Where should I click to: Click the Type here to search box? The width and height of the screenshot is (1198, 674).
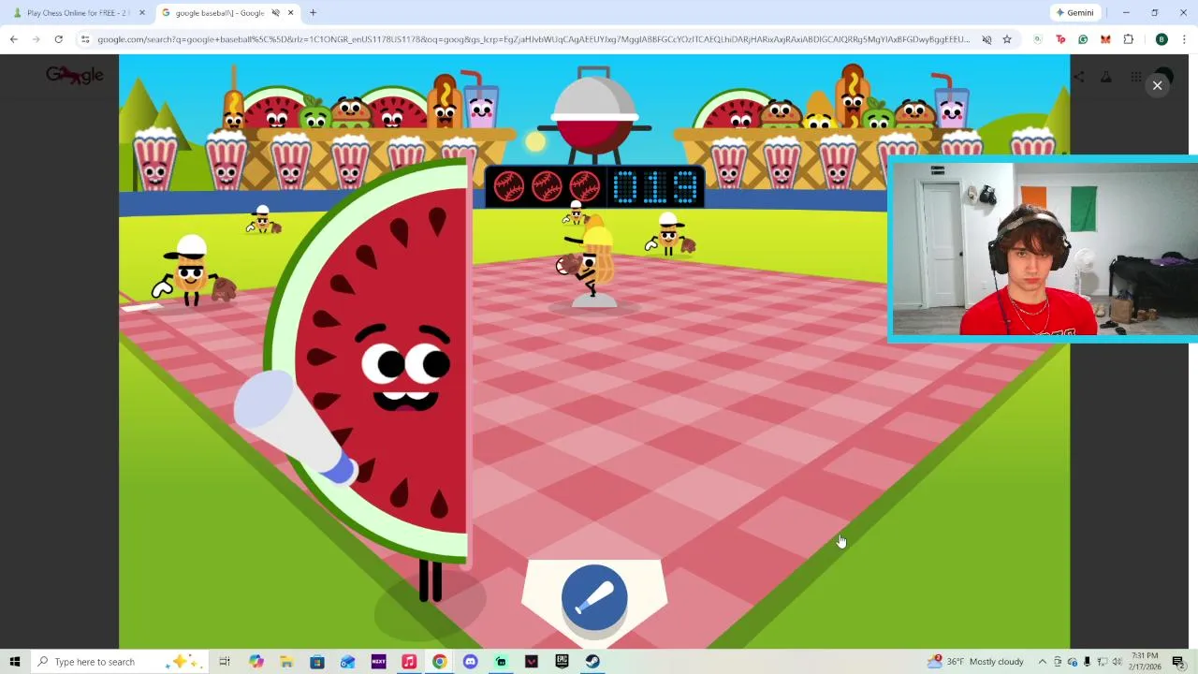[120, 662]
